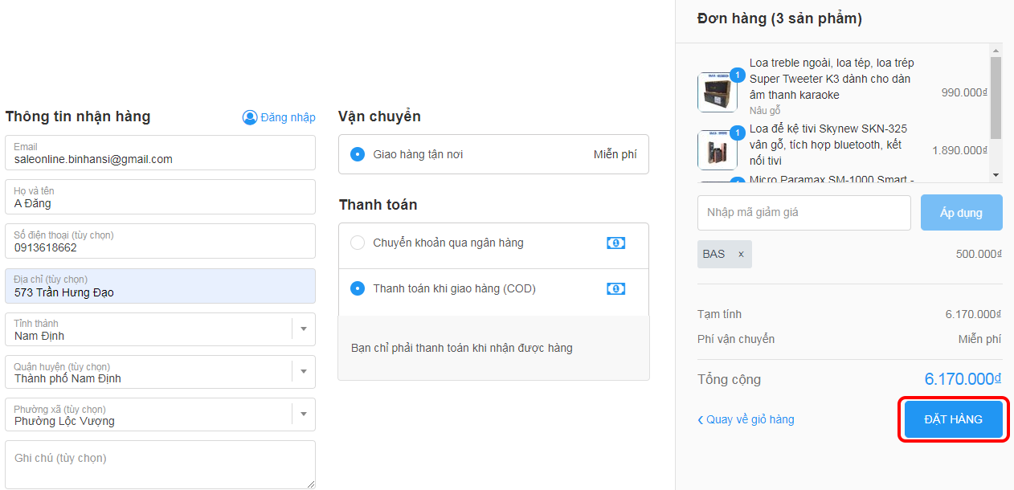The image size is (1014, 490).
Task: Click the Áp dụng discount button
Action: click(x=961, y=213)
